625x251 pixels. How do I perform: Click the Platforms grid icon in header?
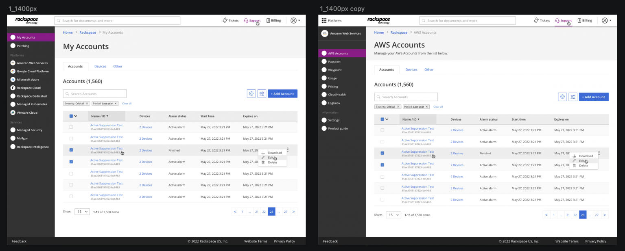[324, 21]
